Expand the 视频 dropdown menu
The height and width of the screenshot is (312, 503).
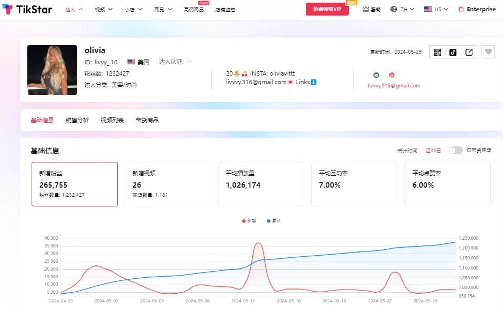(x=103, y=9)
